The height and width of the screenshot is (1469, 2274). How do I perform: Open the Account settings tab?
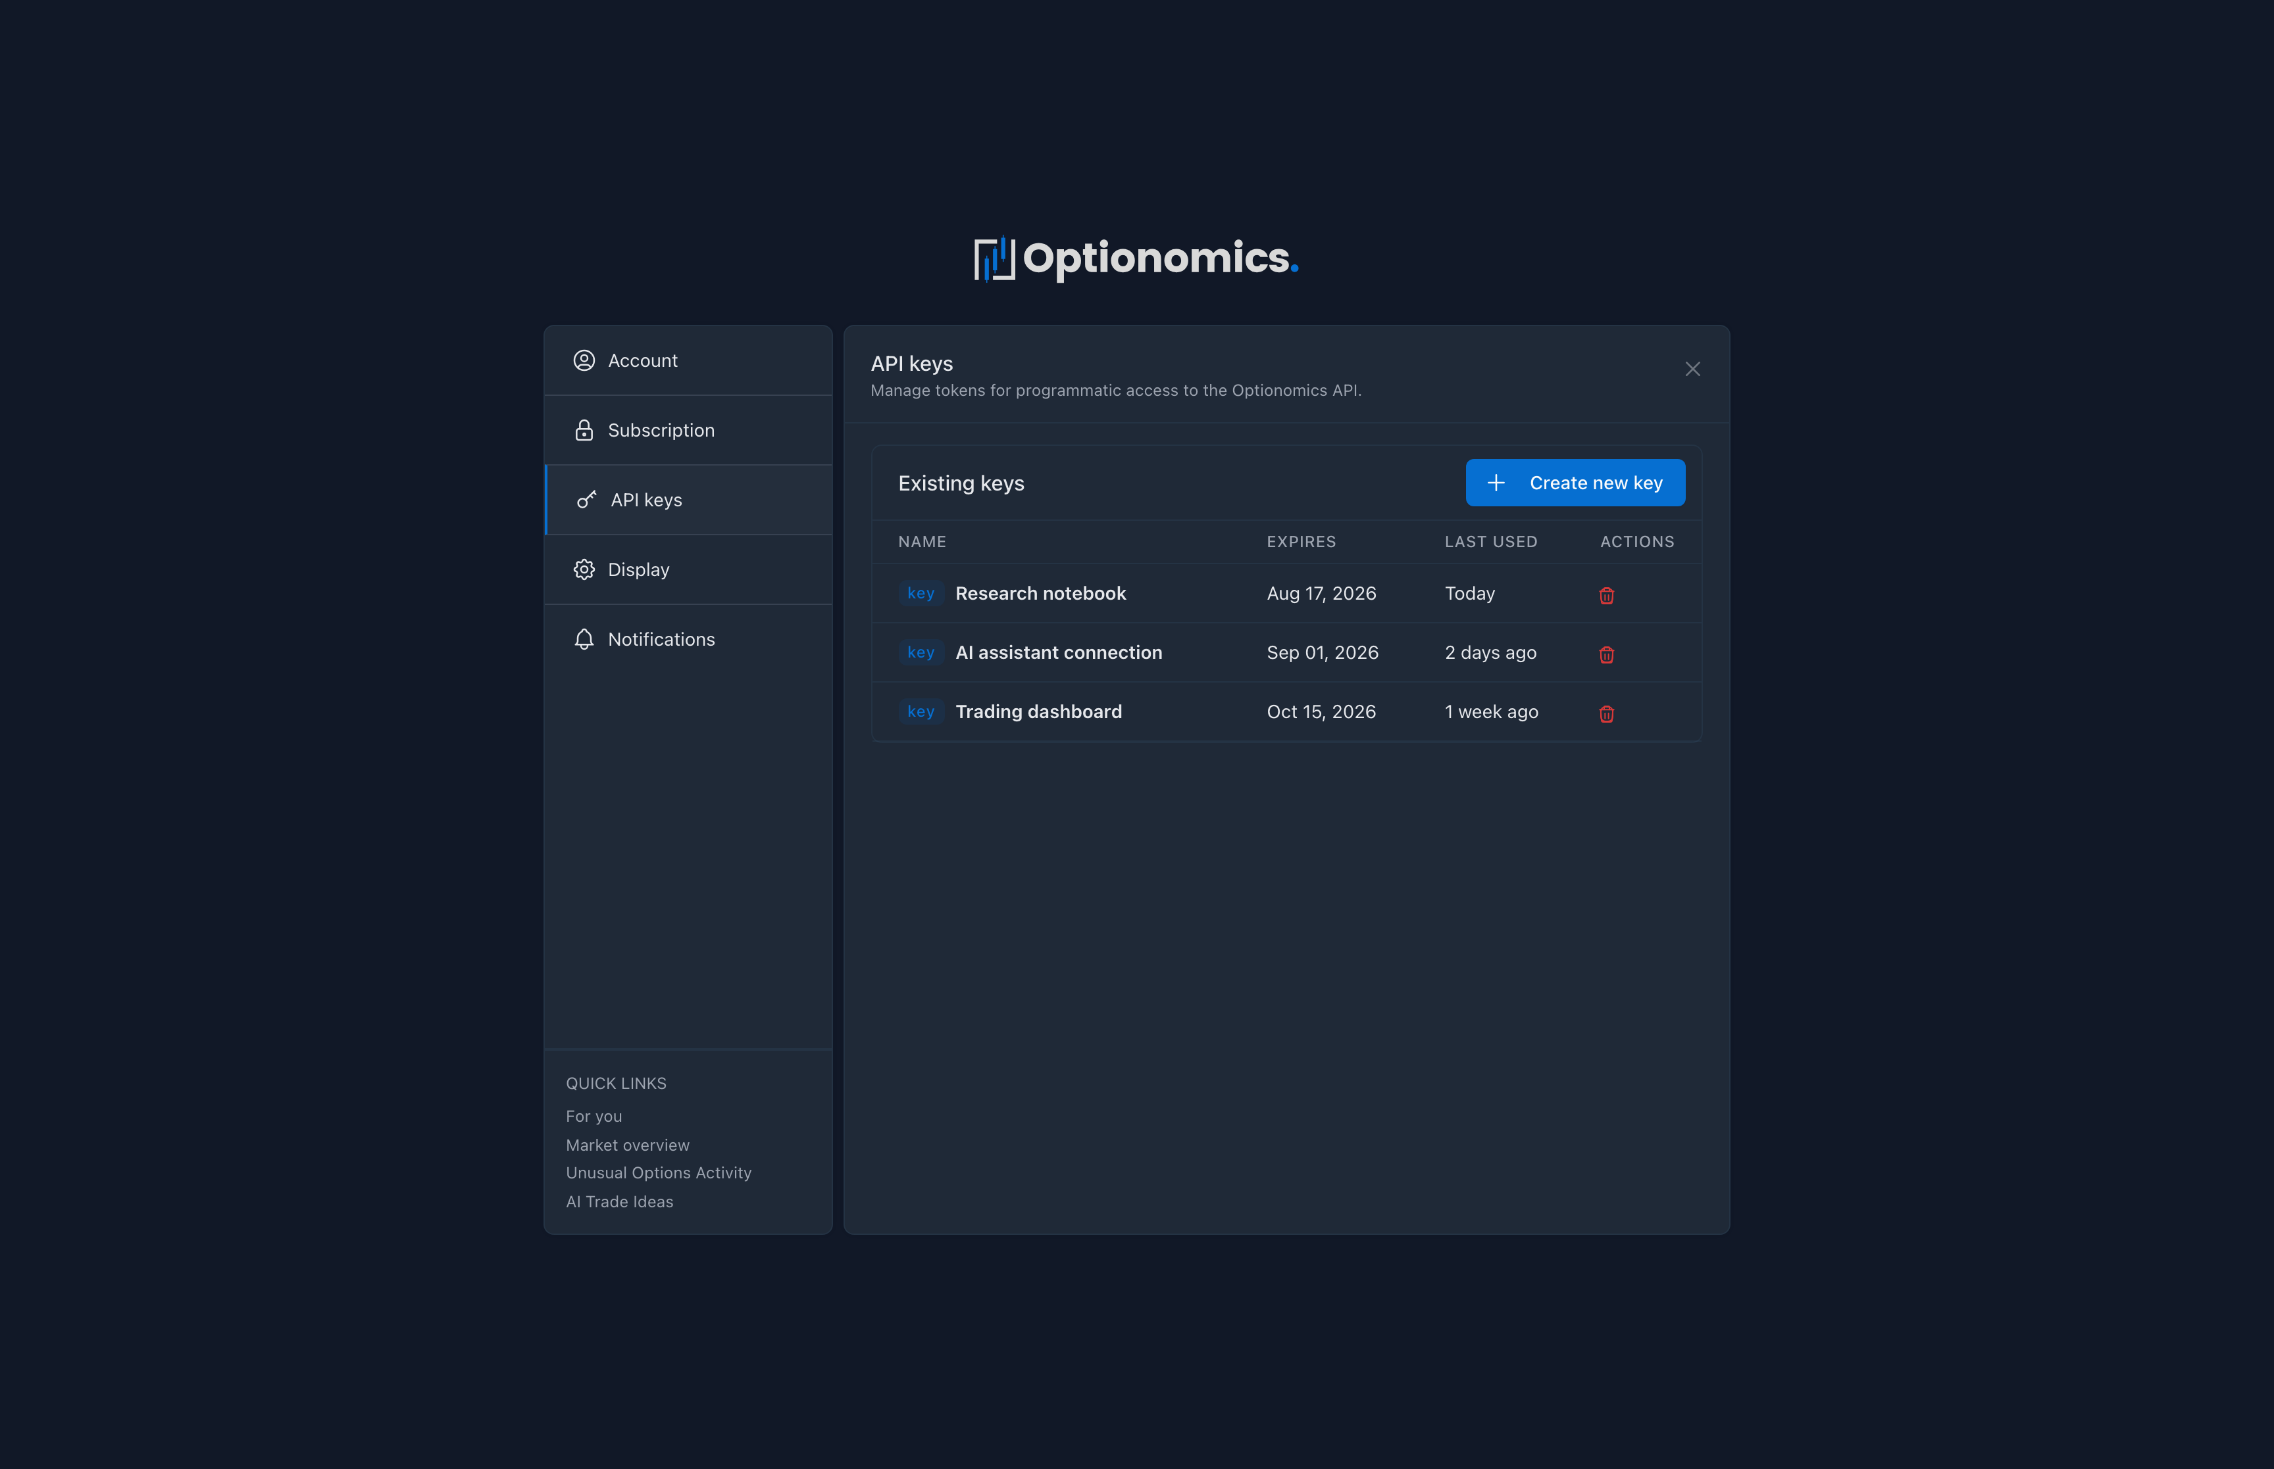[x=688, y=360]
